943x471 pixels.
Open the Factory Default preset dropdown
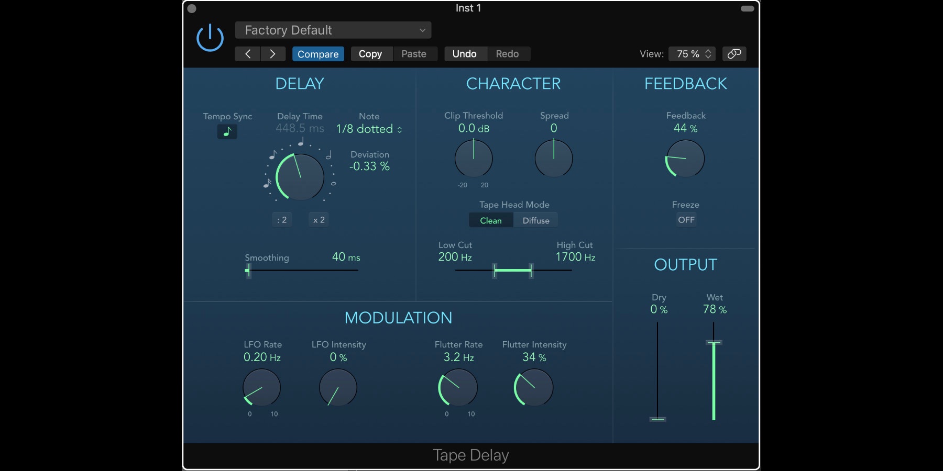coord(333,30)
